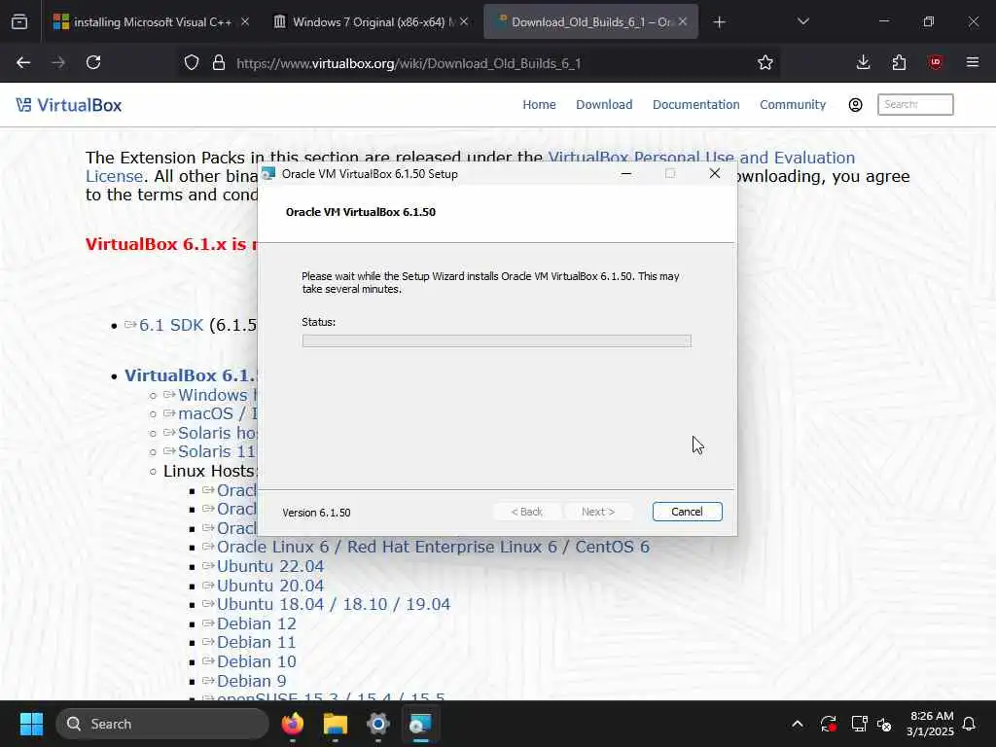This screenshot has width=996, height=747.
Task: Click the browser address bar URL
Action: click(409, 63)
